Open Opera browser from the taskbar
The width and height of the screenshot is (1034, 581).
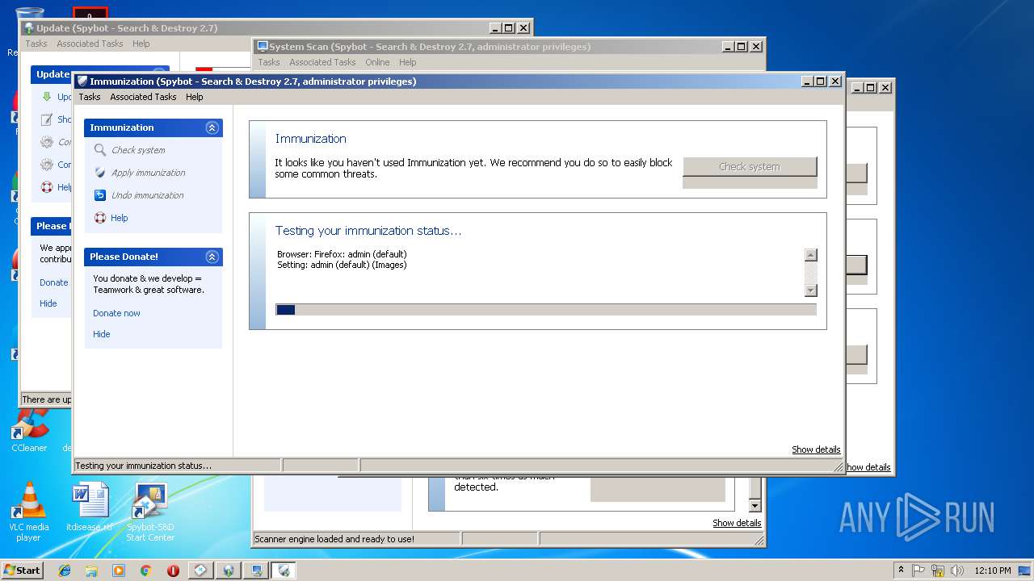173,571
